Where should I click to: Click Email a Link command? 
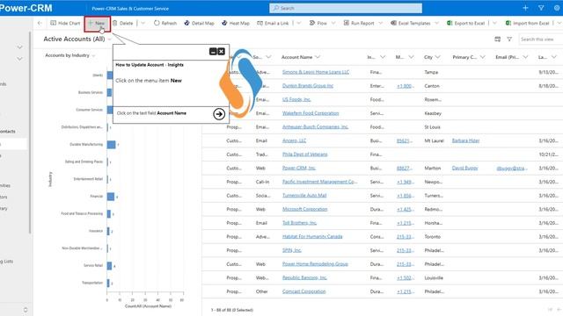(273, 24)
